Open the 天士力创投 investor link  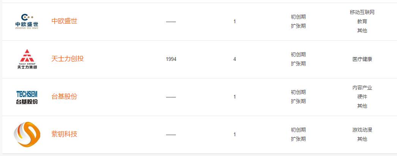coord(68,59)
